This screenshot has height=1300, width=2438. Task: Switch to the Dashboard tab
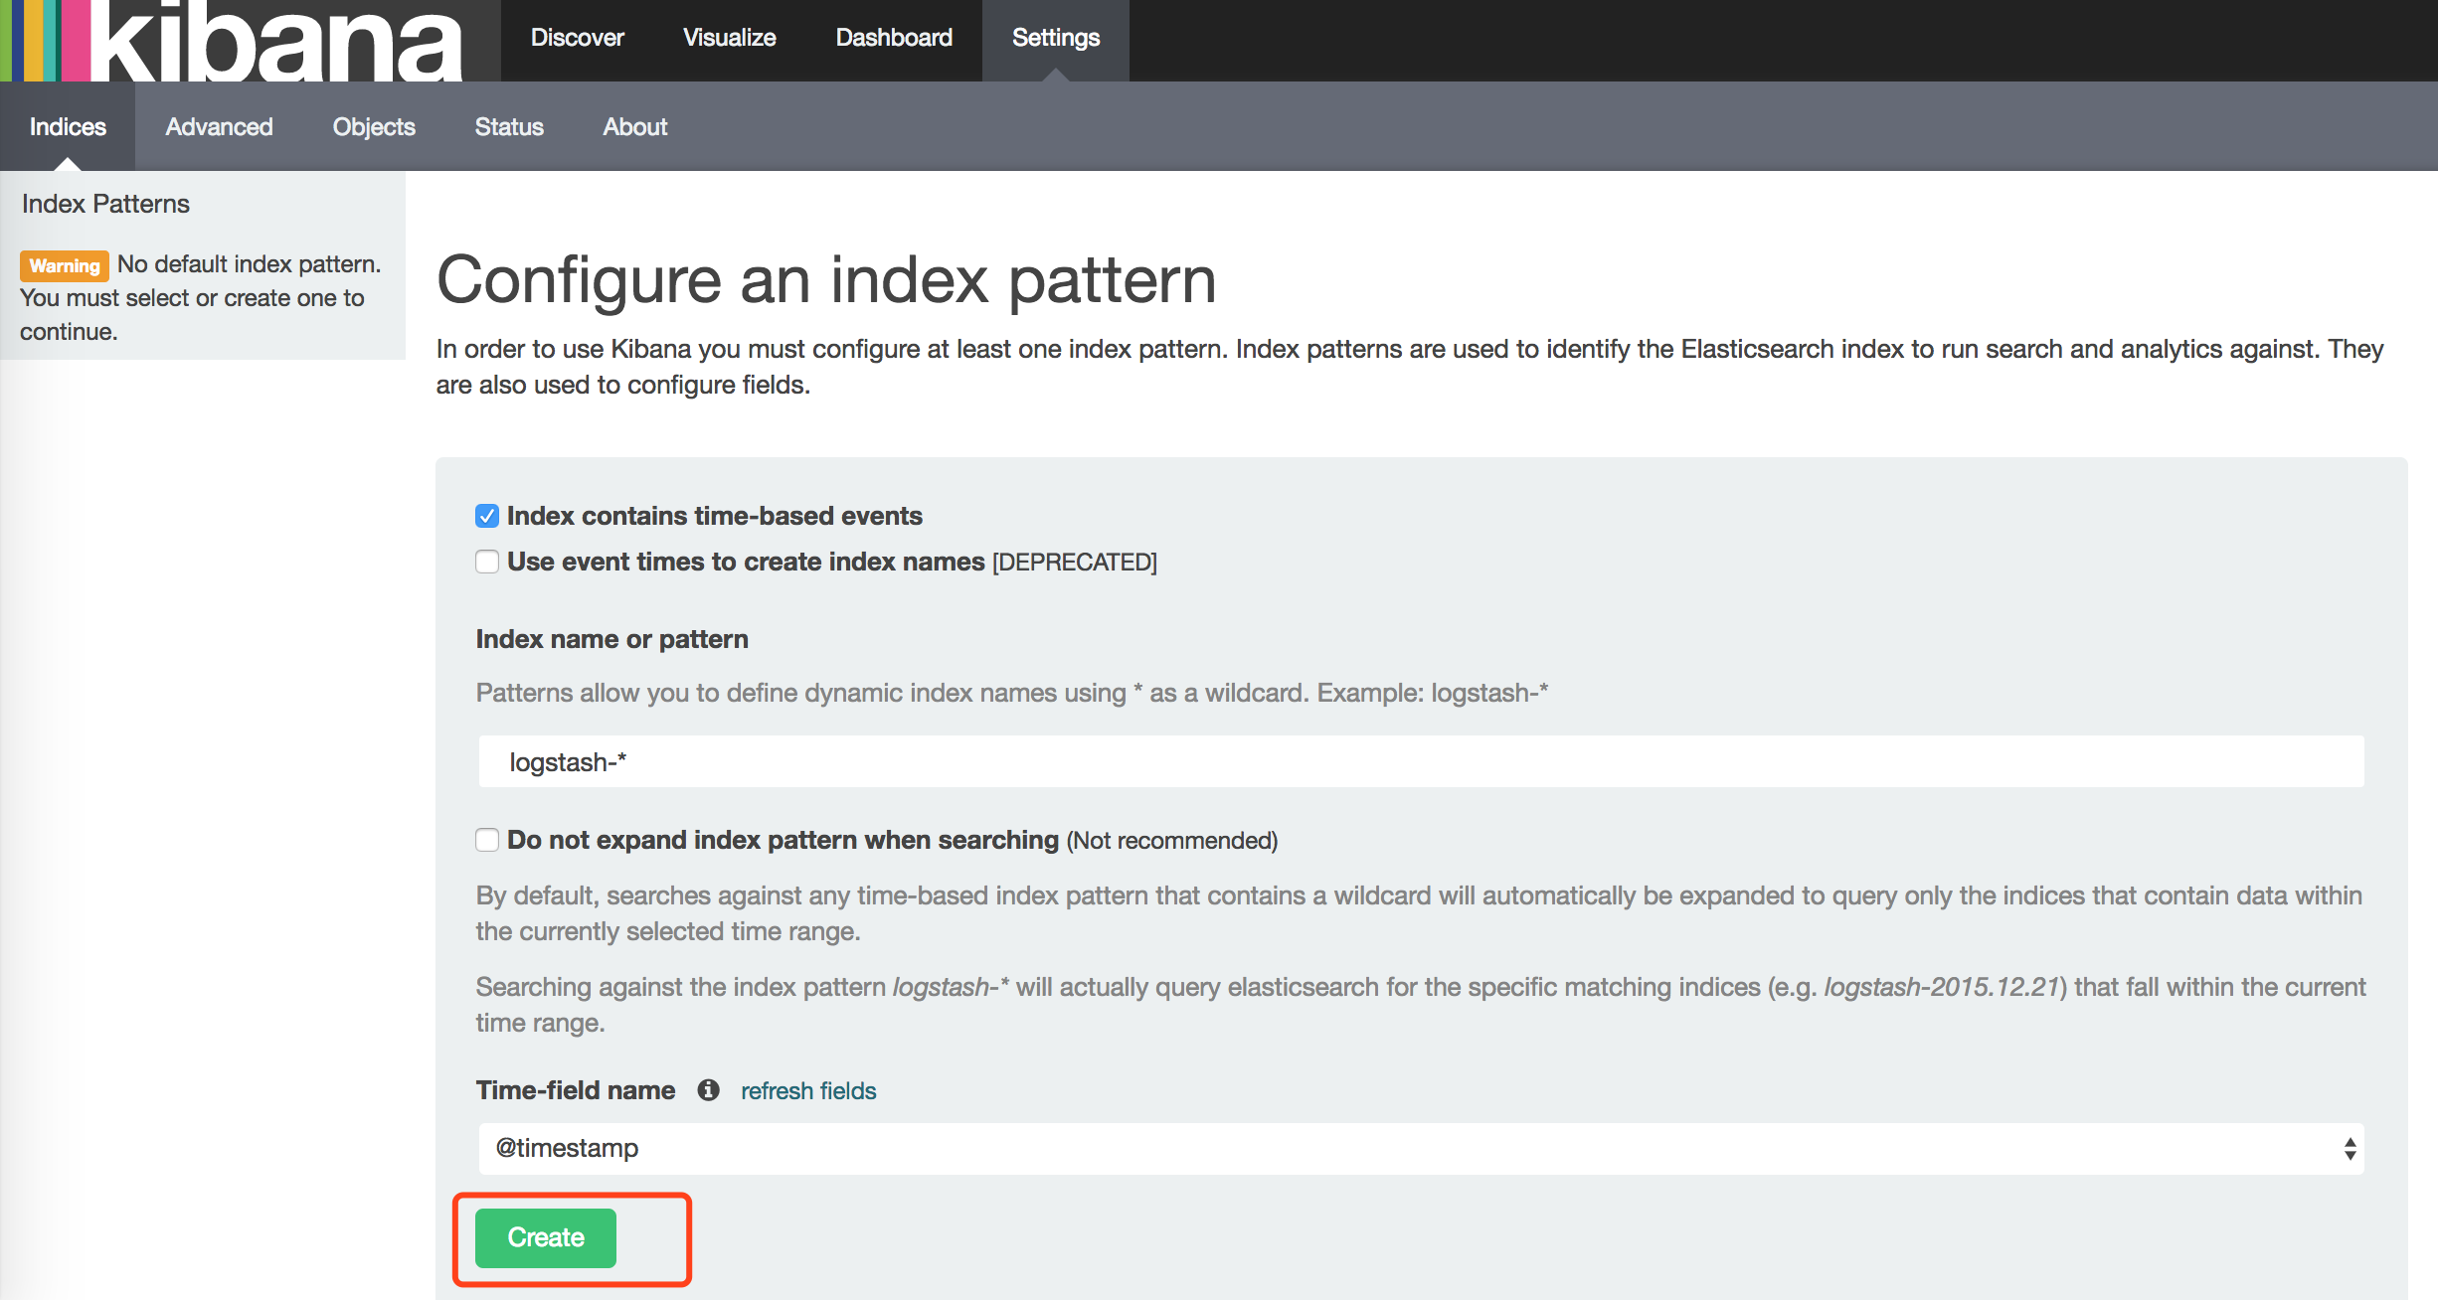(x=893, y=38)
